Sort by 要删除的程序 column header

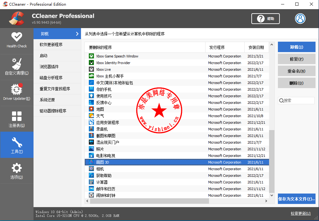pyautogui.click(x=145, y=47)
